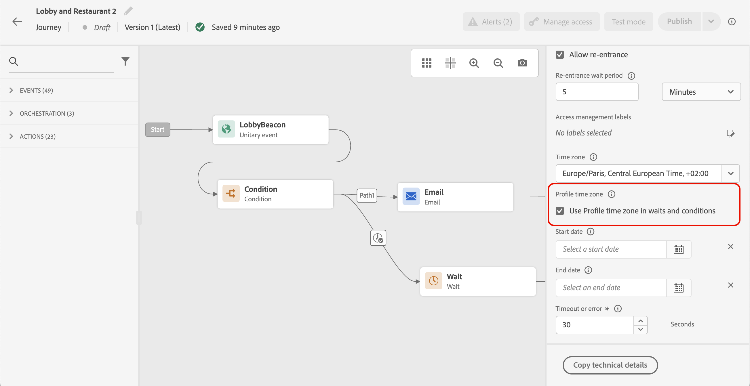Open the Time zone dropdown

(x=730, y=173)
